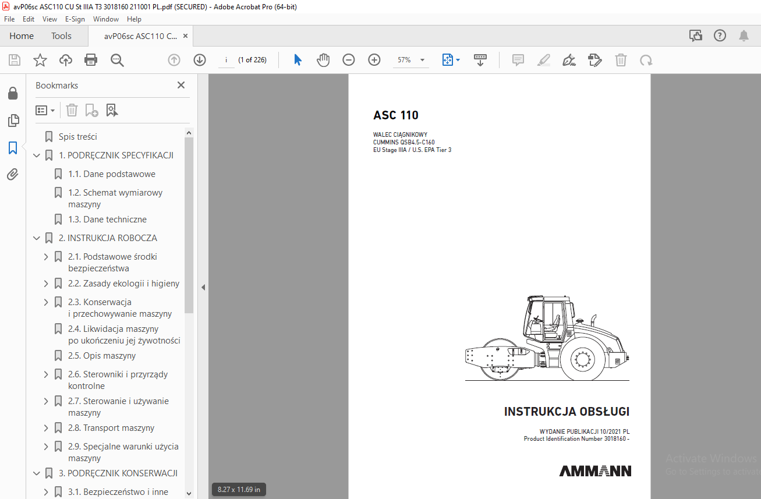Switch to the Tools tab
The image size is (761, 499).
(61, 36)
